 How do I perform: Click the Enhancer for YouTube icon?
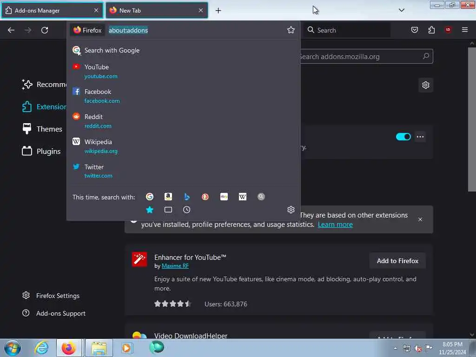click(x=139, y=259)
